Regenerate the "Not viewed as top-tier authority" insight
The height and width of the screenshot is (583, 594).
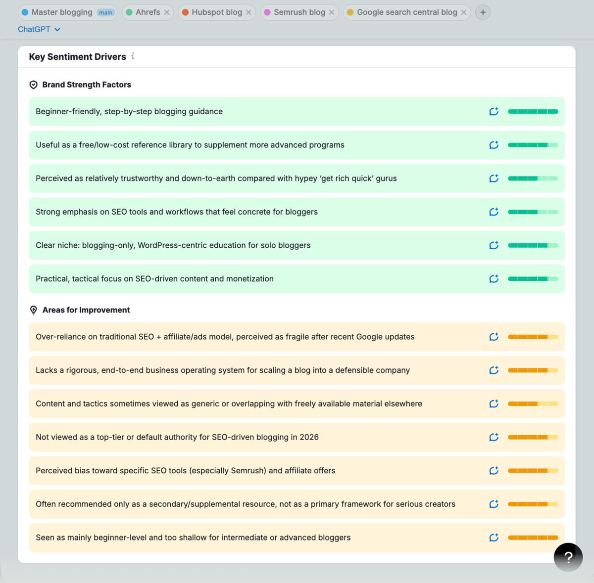tap(494, 437)
